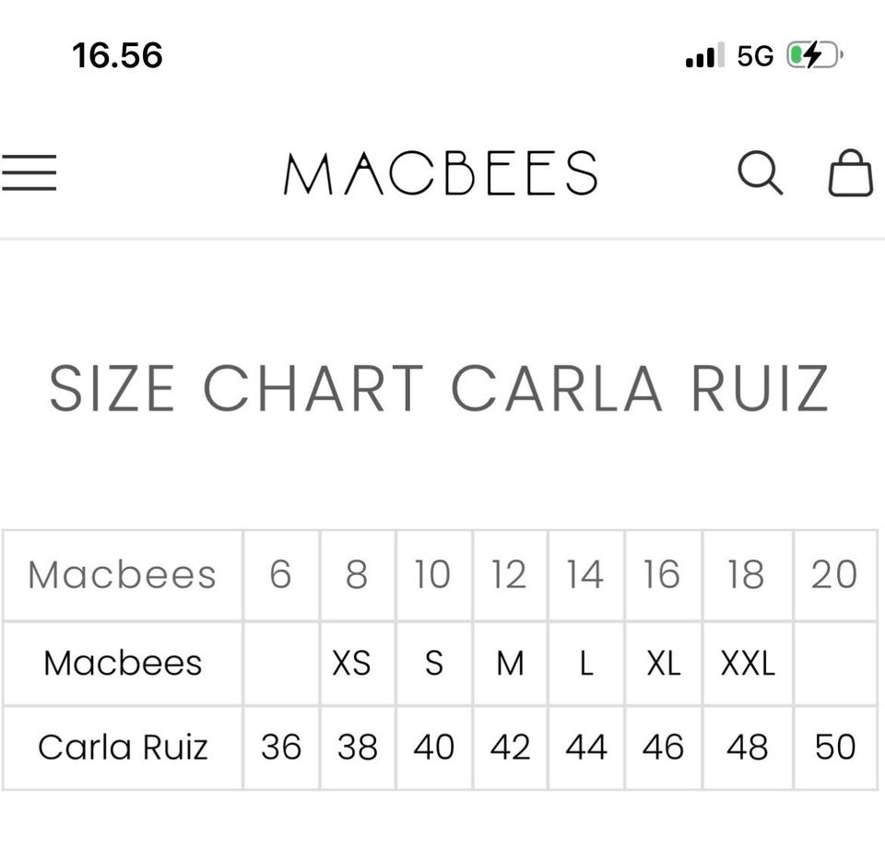Viewport: 885px width, 861px height.
Task: Tap Macbees numeric size 6 cell
Action: (281, 575)
